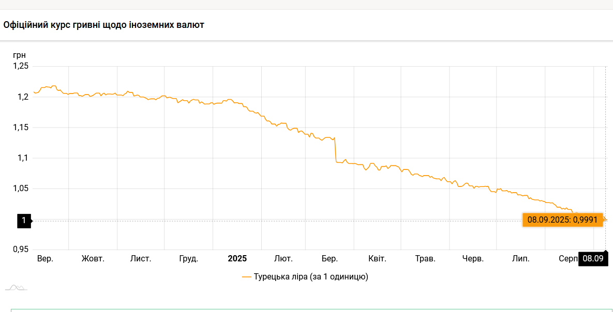This screenshot has height=312, width=613.
Task: Click the 1,25 value on the vertical axis
Action: (x=20, y=66)
